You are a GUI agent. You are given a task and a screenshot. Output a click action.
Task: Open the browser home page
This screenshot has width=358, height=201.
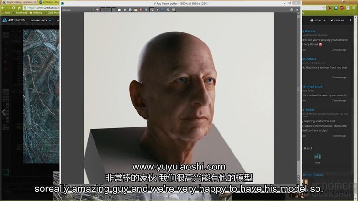click(19, 8)
